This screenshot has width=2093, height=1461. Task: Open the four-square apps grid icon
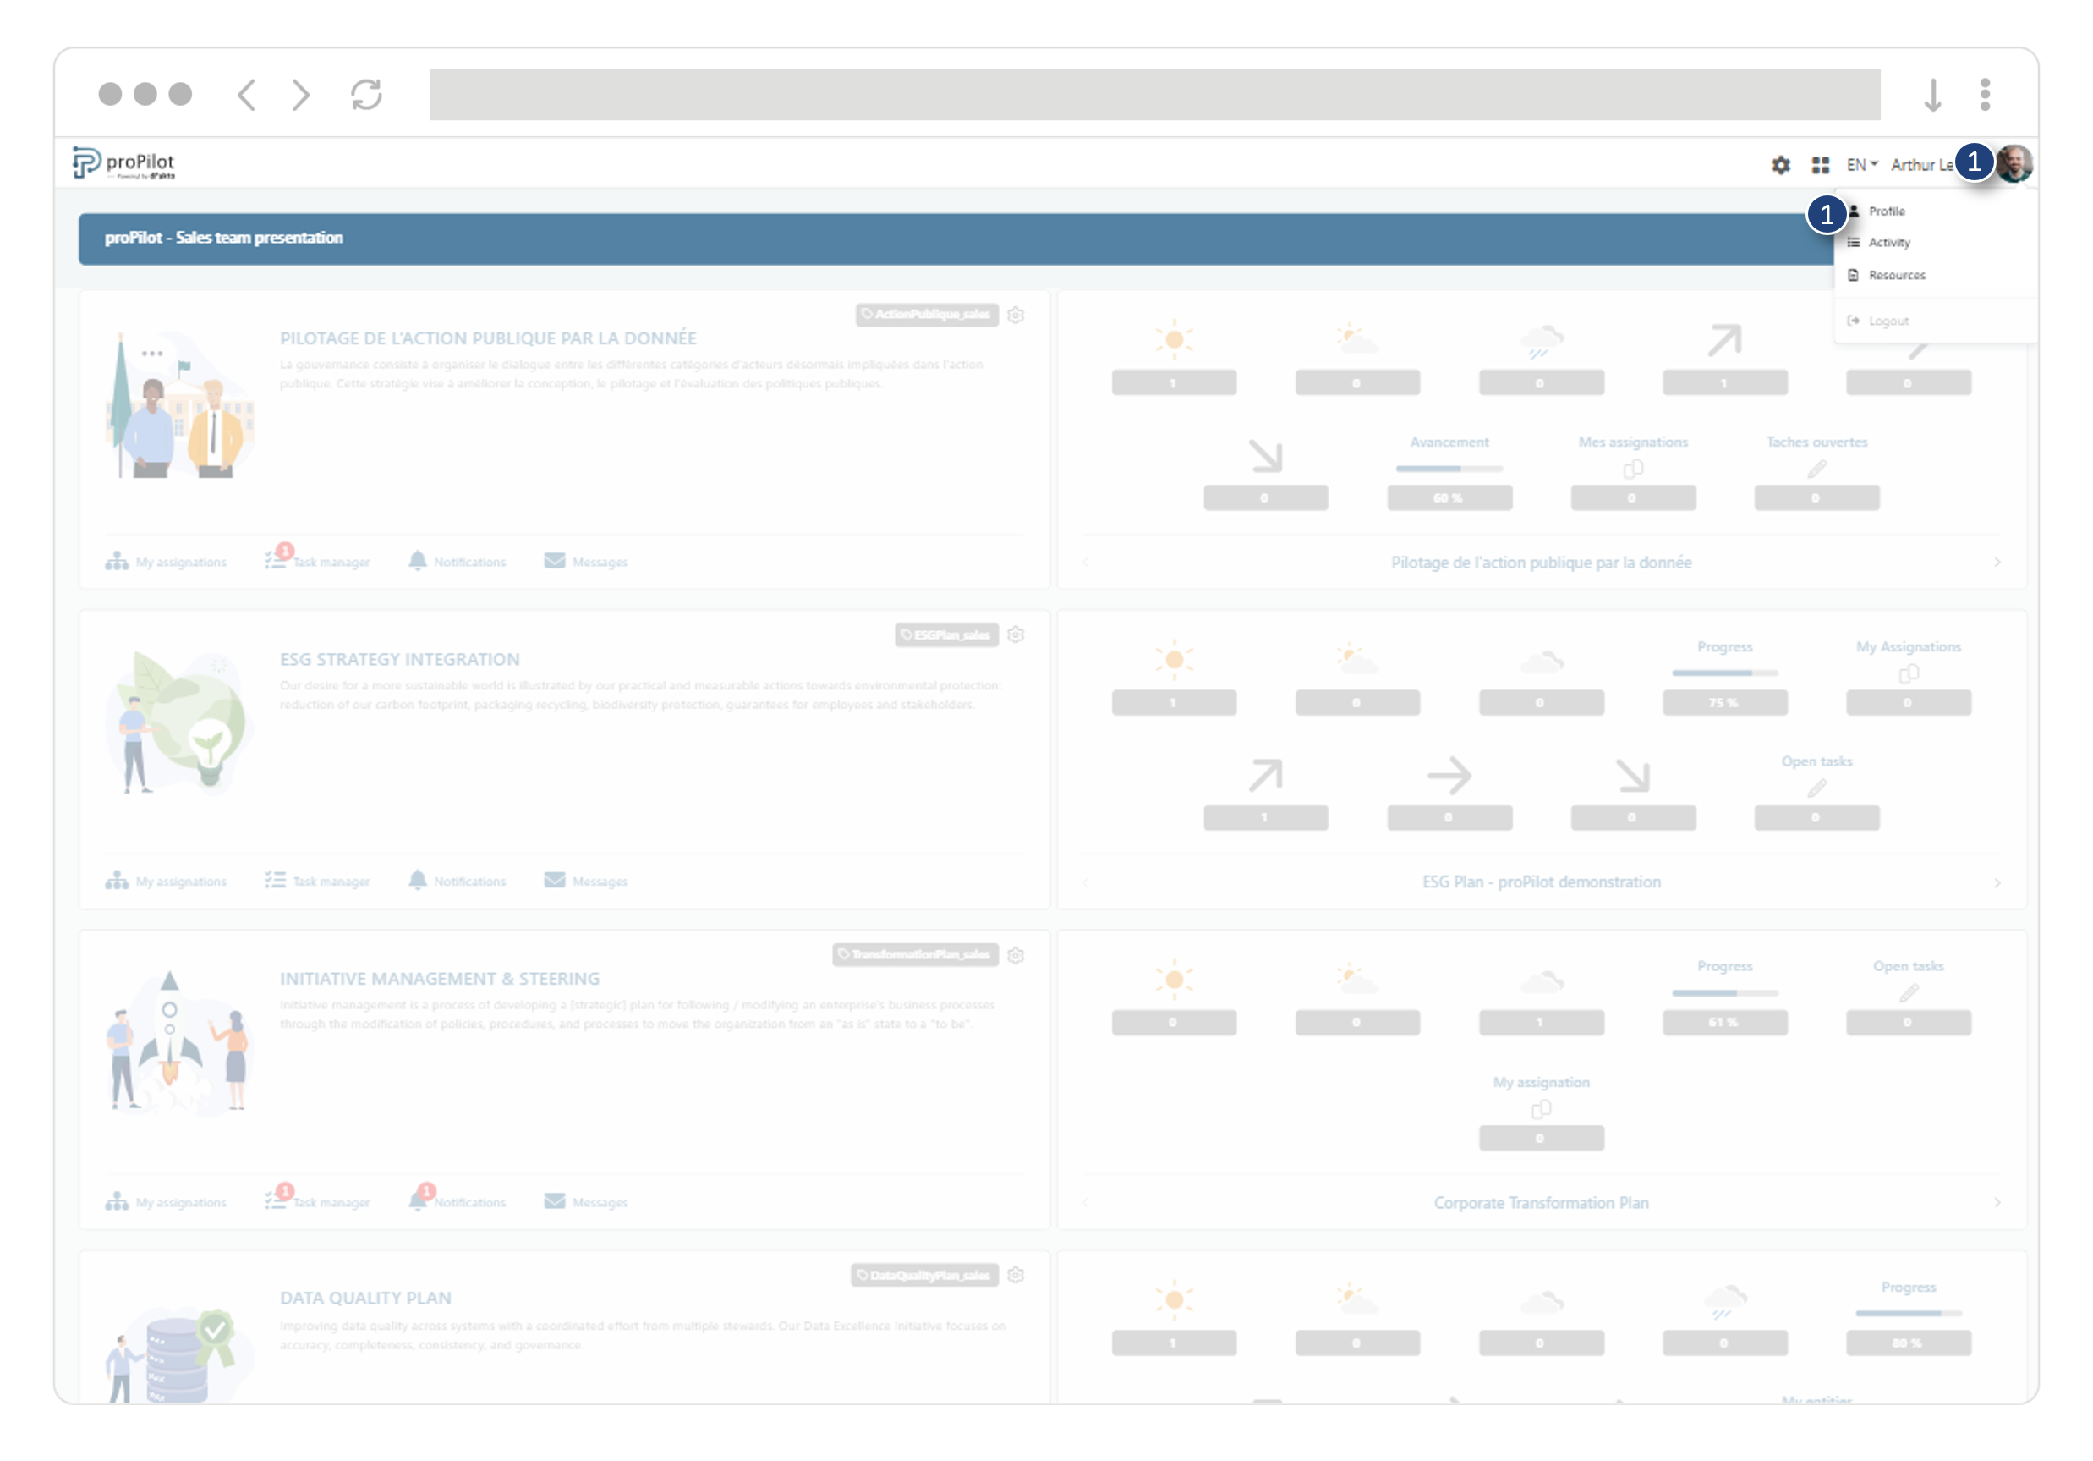[1821, 165]
